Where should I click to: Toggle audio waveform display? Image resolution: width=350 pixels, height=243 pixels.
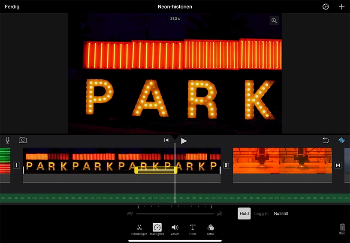click(x=341, y=140)
